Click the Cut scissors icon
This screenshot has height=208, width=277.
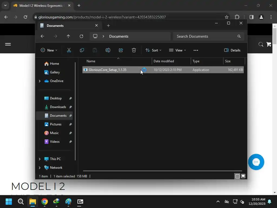click(69, 50)
